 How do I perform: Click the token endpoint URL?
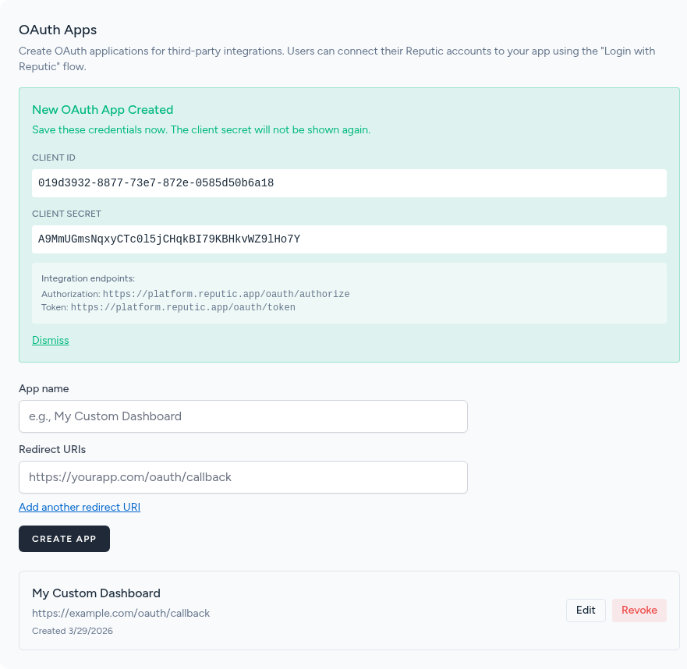click(x=184, y=307)
